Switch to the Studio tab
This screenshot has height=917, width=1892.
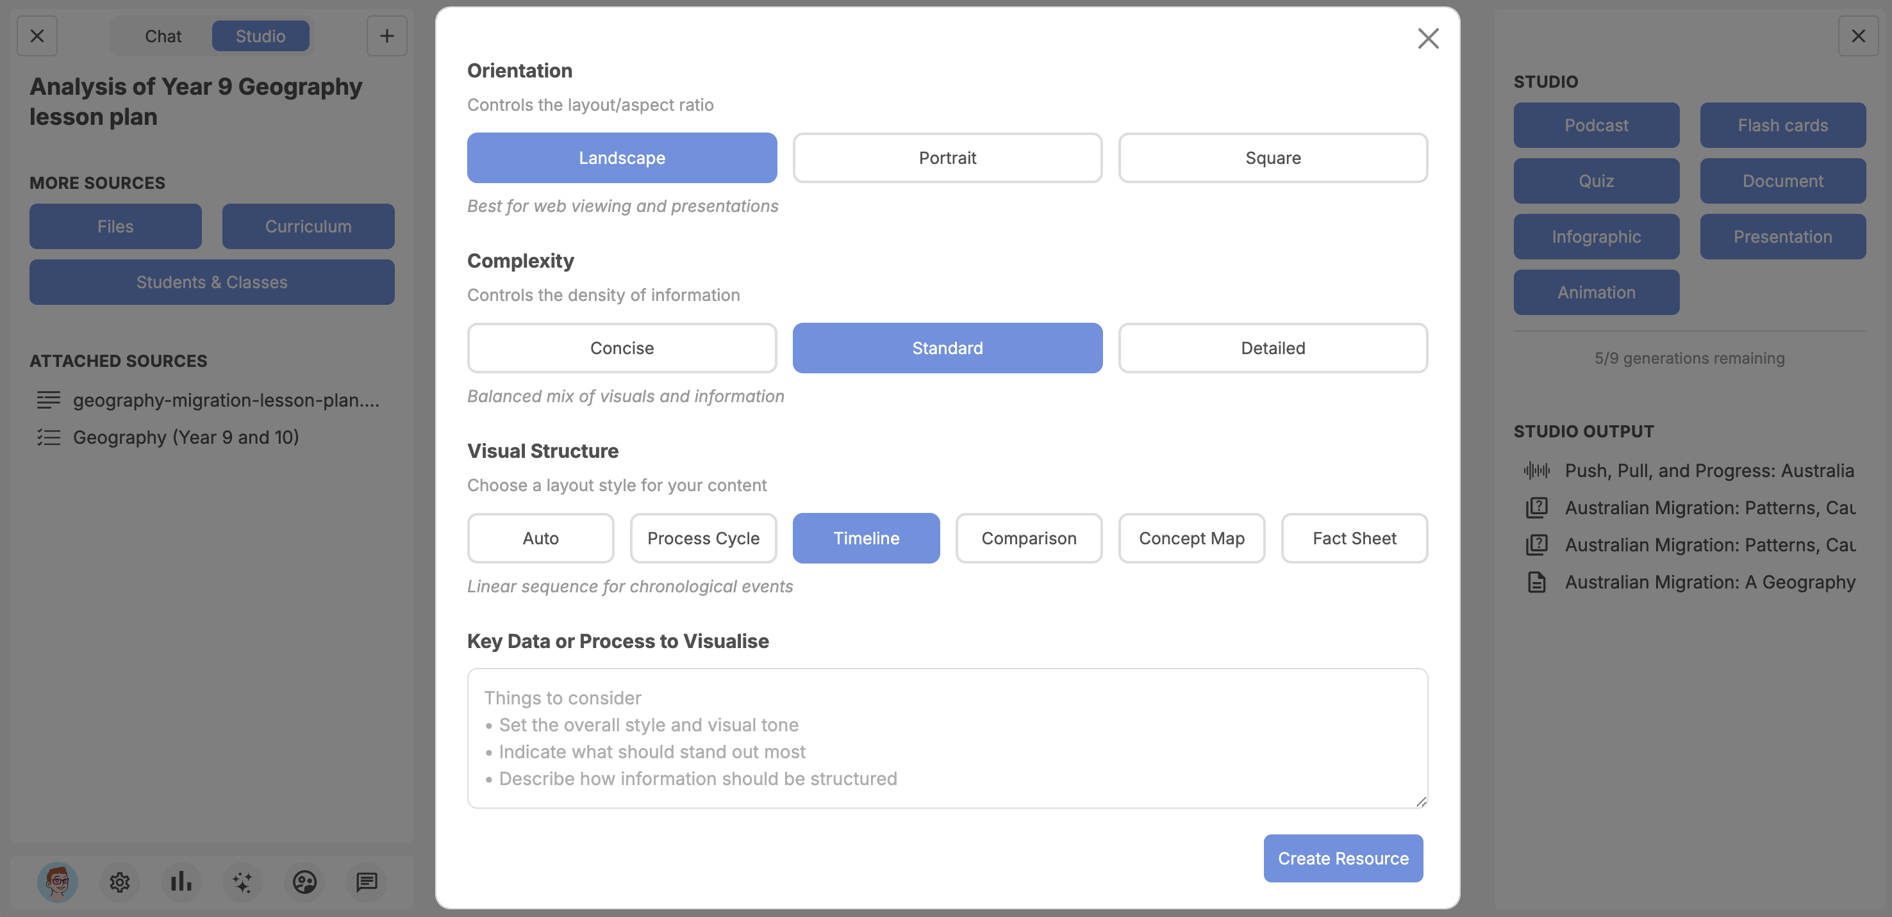click(x=261, y=35)
